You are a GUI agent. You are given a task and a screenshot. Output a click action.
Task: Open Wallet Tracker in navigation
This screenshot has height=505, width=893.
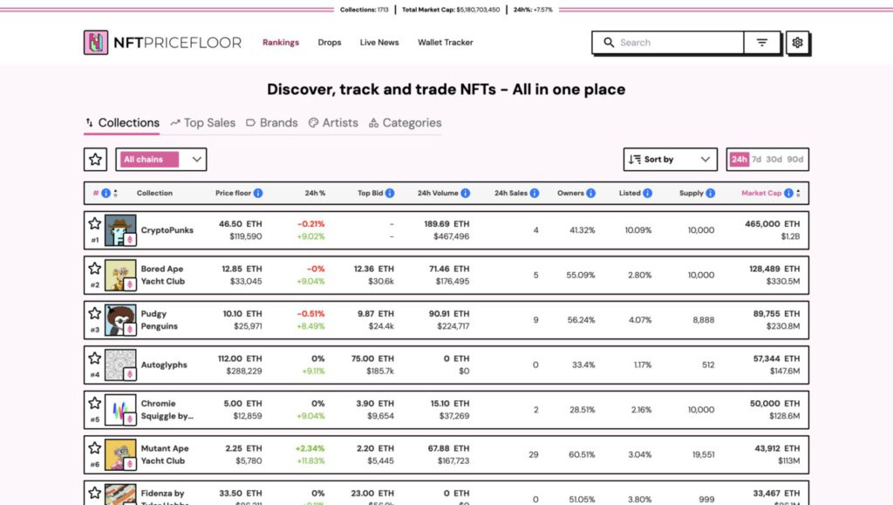[x=446, y=43]
